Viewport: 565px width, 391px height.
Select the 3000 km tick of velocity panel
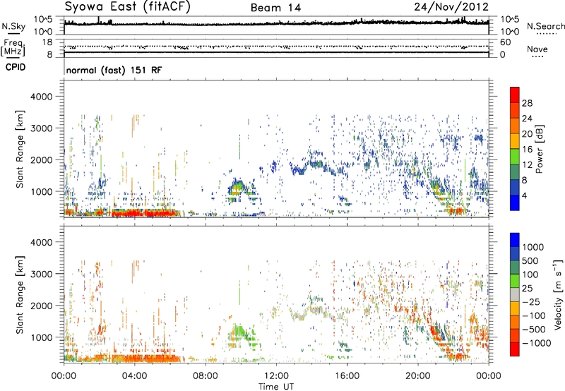(x=41, y=274)
